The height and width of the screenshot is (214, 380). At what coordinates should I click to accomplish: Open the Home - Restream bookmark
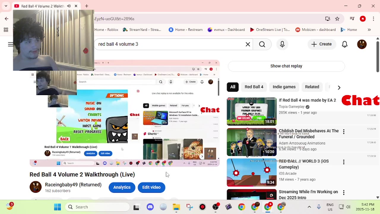pos(186,30)
